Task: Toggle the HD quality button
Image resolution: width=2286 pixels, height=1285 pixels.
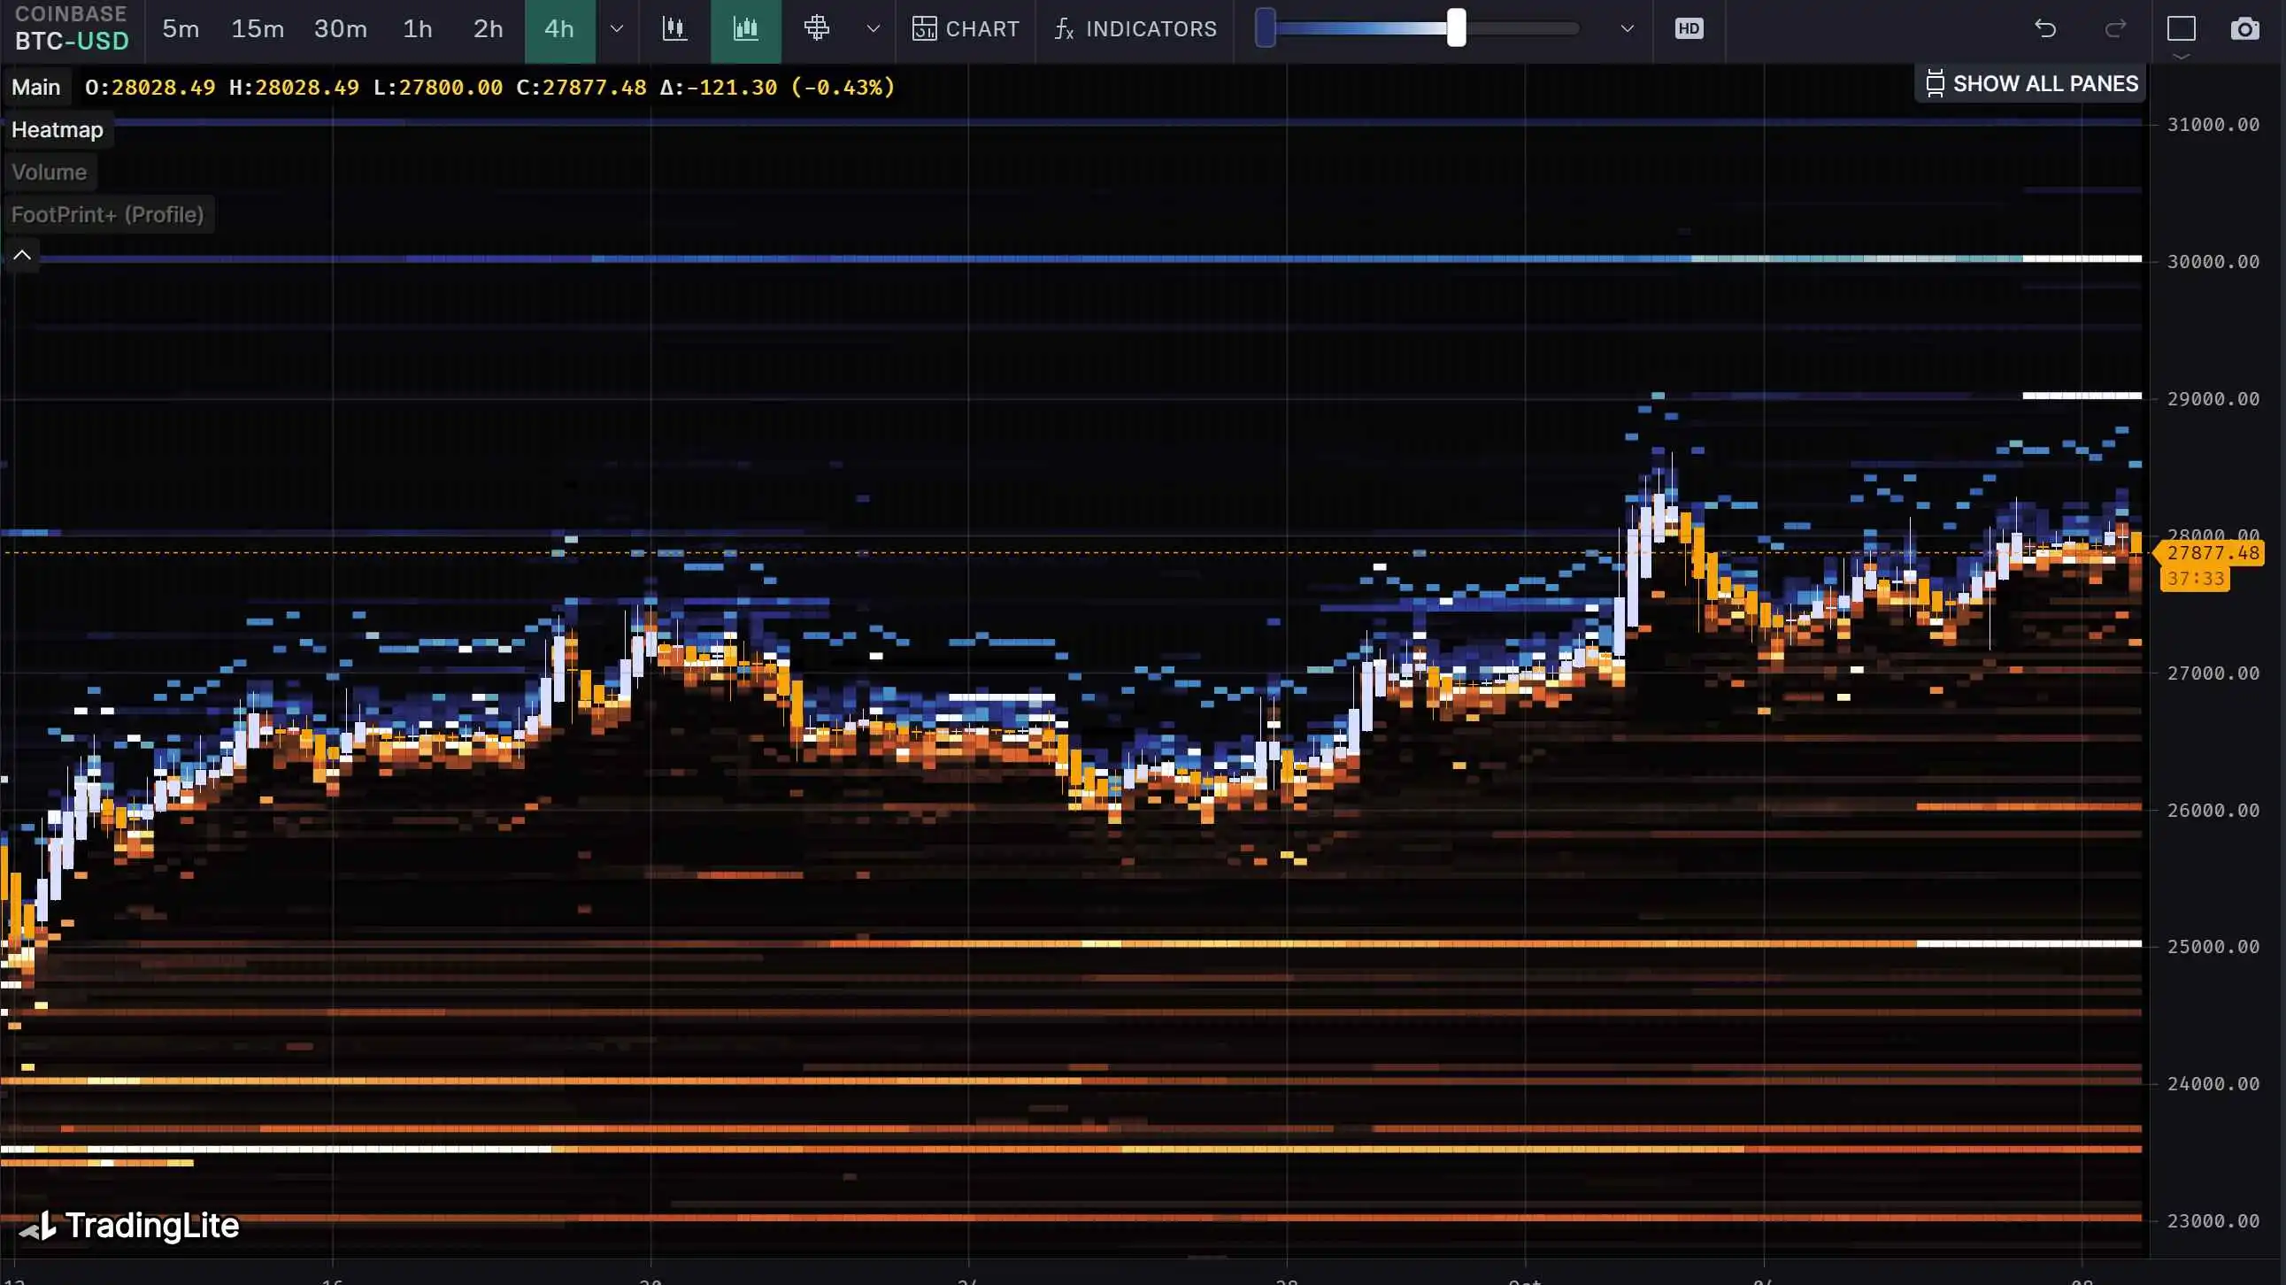Action: tap(1688, 29)
